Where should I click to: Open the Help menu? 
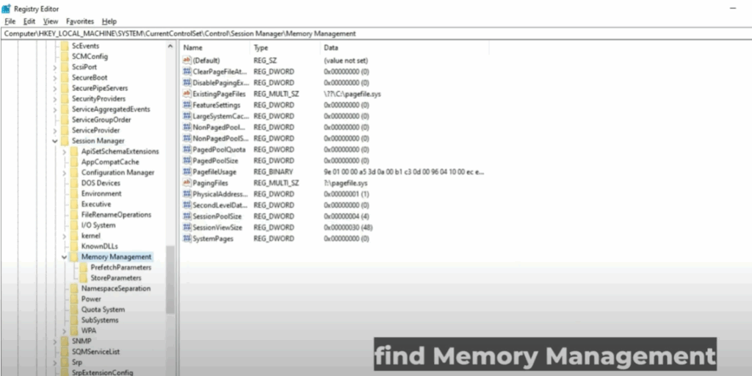point(109,21)
